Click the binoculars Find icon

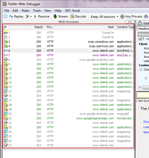(x=146, y=16)
